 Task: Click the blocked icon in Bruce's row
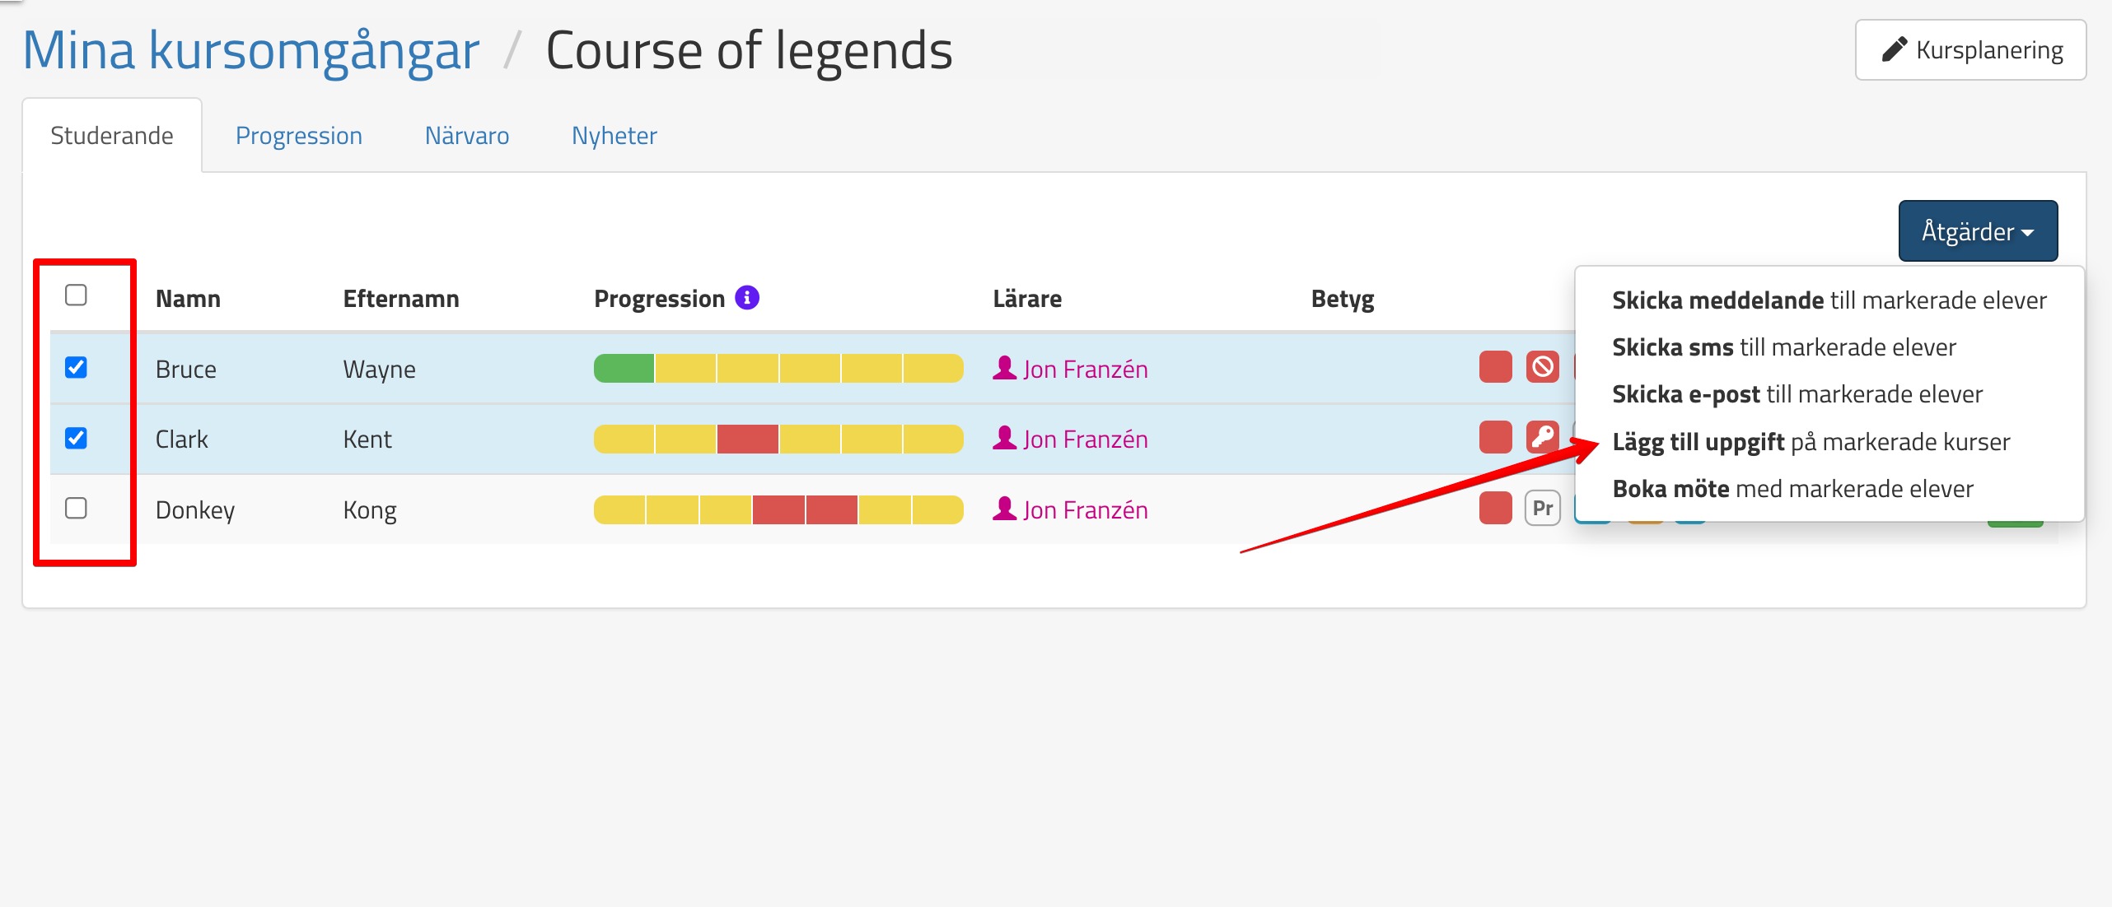1542,367
